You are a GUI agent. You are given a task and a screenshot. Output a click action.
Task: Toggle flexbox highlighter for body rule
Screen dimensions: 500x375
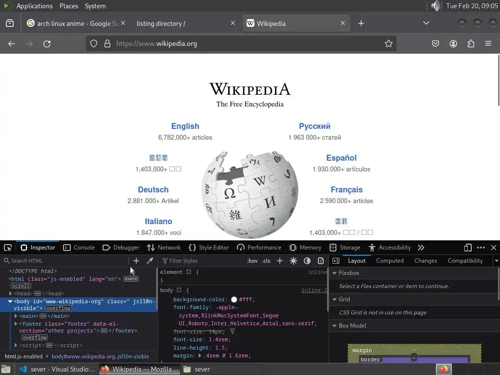(x=179, y=290)
